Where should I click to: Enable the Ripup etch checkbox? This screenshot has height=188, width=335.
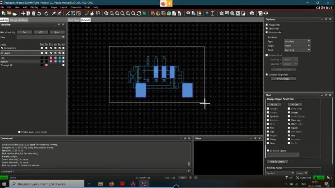(x=267, y=24)
